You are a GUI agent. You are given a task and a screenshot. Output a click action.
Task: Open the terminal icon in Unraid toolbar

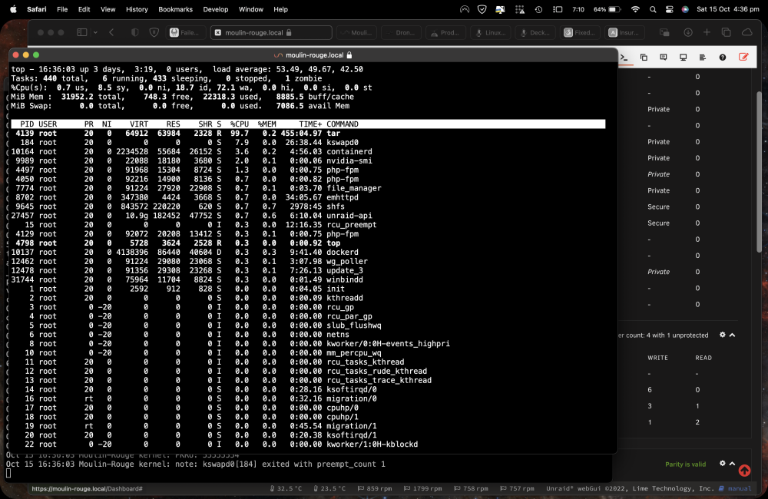coord(624,58)
